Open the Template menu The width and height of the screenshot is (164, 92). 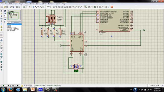pos(51,4)
